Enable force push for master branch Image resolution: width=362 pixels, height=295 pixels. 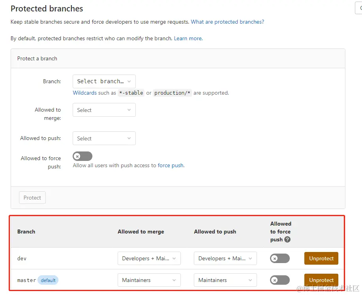[x=280, y=280]
